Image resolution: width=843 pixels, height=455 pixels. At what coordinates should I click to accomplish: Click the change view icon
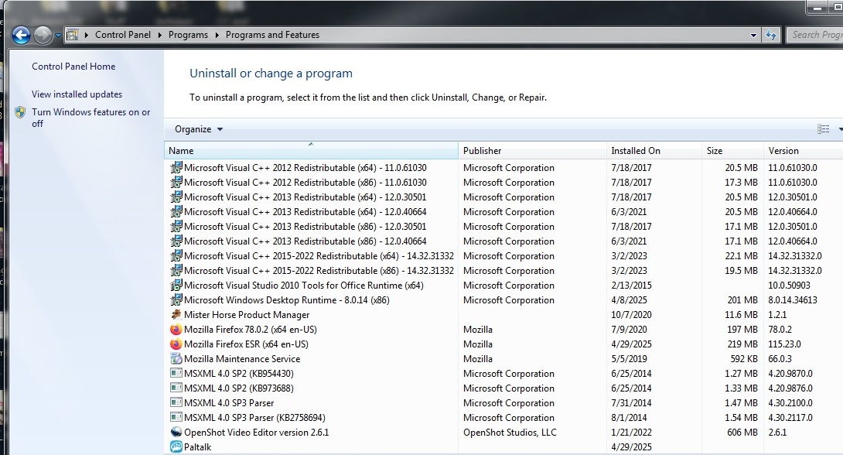click(823, 128)
